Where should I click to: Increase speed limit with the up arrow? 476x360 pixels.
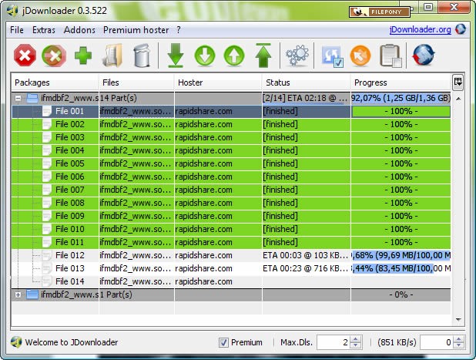point(459,339)
